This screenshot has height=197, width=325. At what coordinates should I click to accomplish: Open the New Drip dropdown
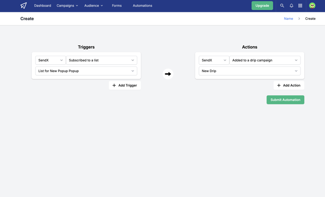click(x=249, y=71)
